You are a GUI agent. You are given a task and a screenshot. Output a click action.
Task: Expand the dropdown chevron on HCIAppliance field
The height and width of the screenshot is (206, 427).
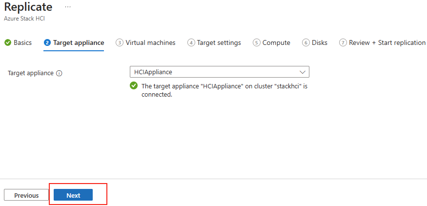pos(302,72)
